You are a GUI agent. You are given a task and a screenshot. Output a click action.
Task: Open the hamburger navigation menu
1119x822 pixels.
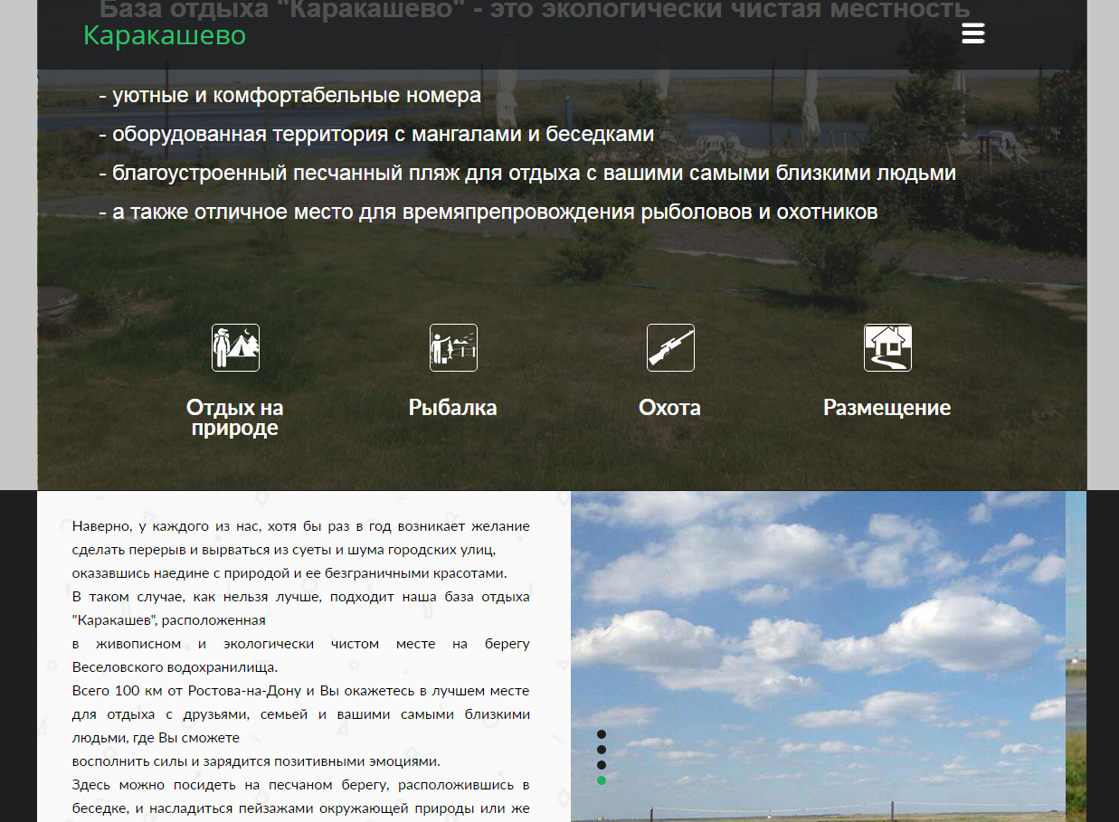pyautogui.click(x=973, y=34)
